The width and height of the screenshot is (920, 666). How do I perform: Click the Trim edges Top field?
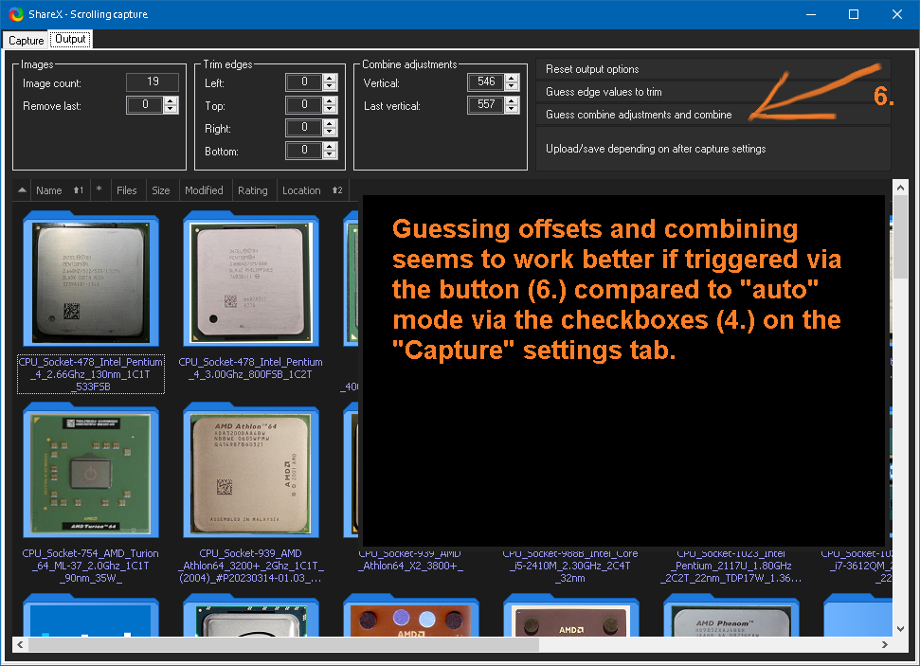point(304,104)
